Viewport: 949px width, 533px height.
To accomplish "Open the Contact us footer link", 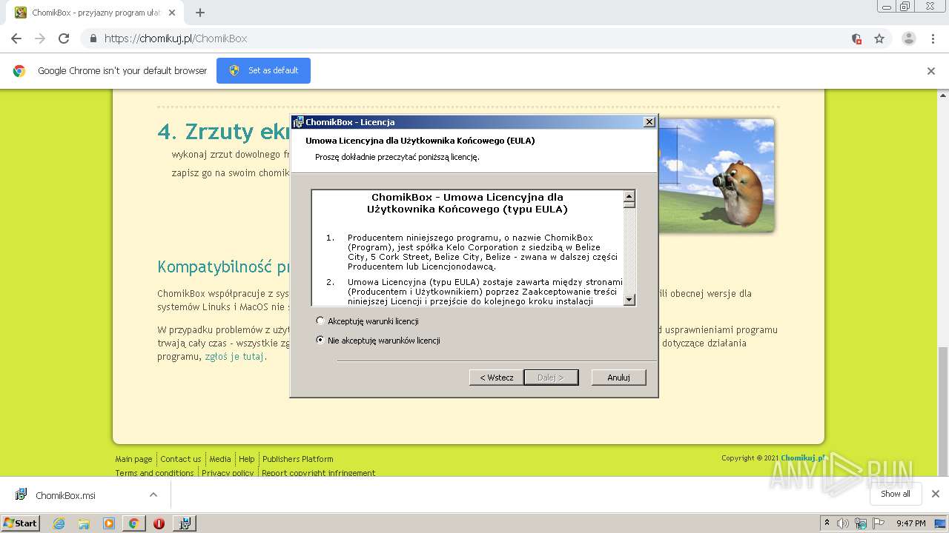I will pos(181,459).
